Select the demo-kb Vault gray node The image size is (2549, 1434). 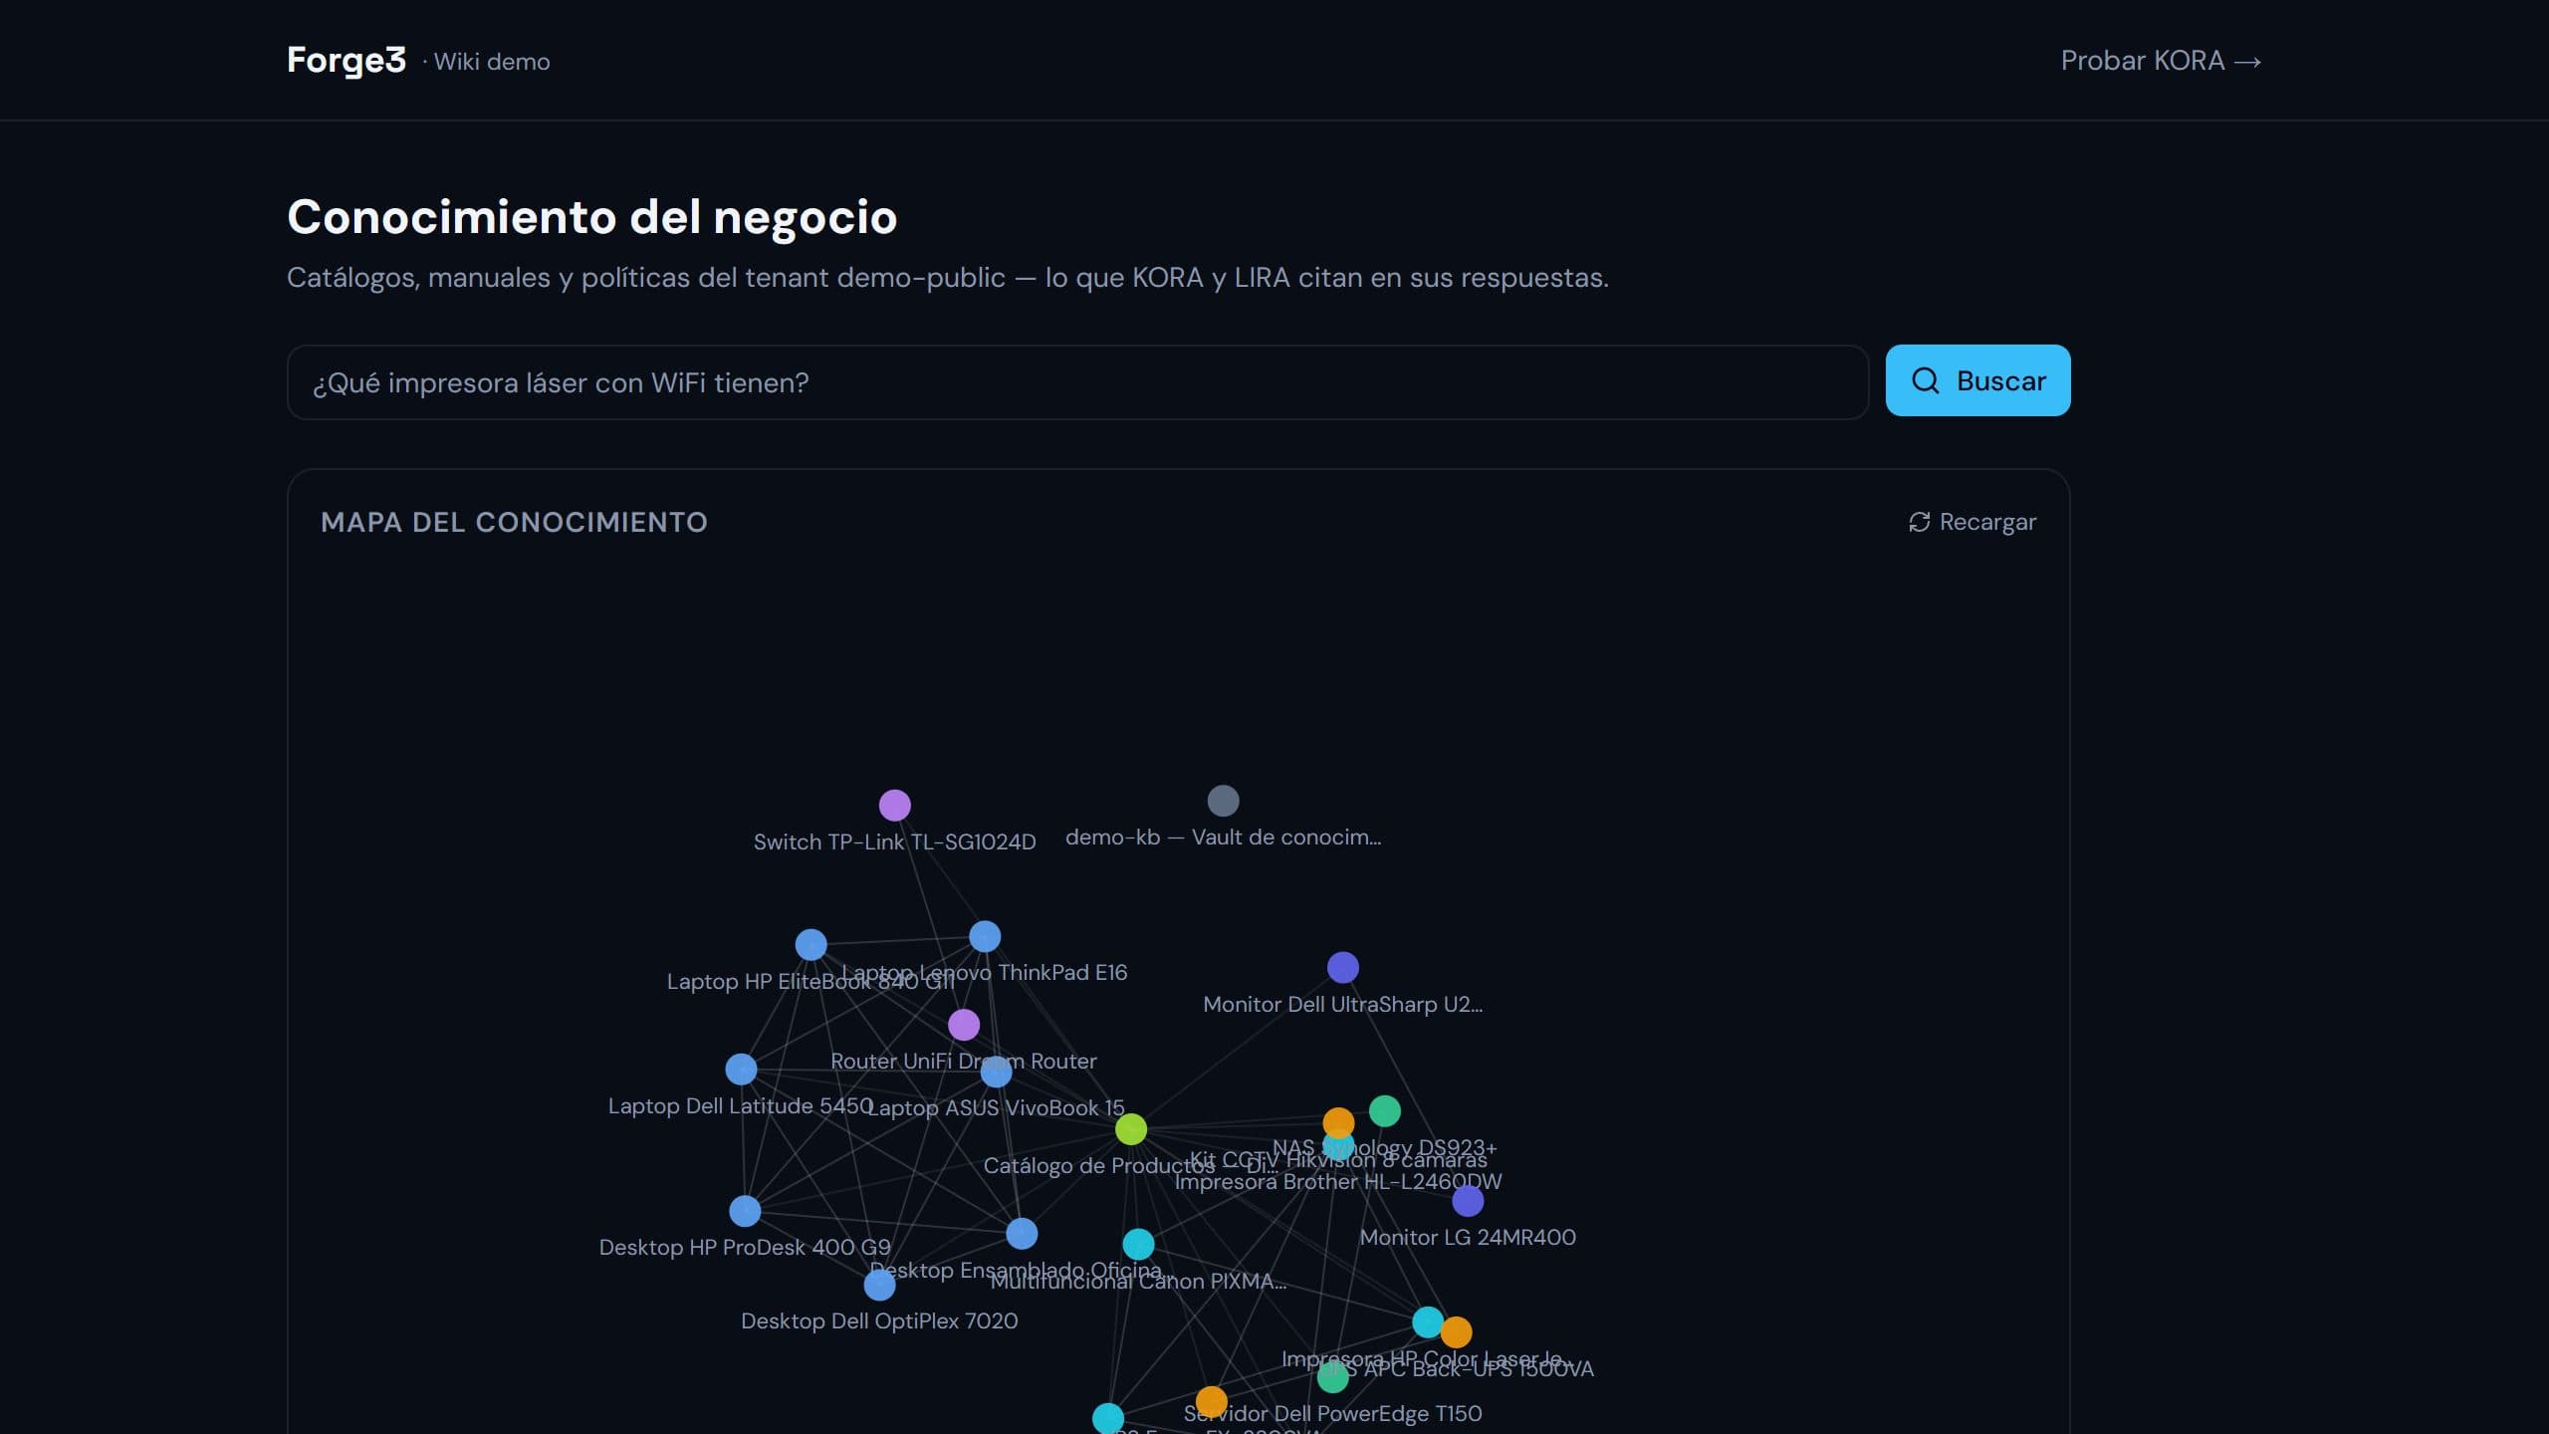pyautogui.click(x=1223, y=801)
